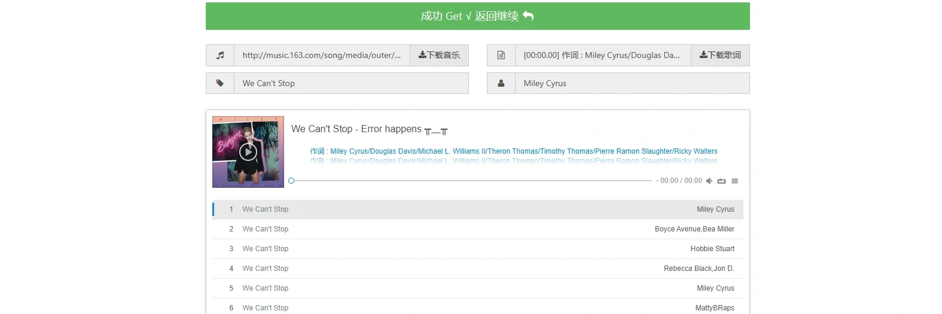Select the We Can't Stop title field
Image resolution: width=942 pixels, height=314 pixels.
click(351, 83)
